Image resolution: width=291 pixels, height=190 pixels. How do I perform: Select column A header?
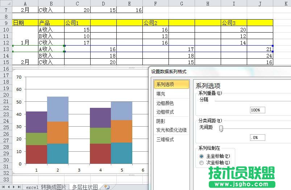[x=25, y=3]
